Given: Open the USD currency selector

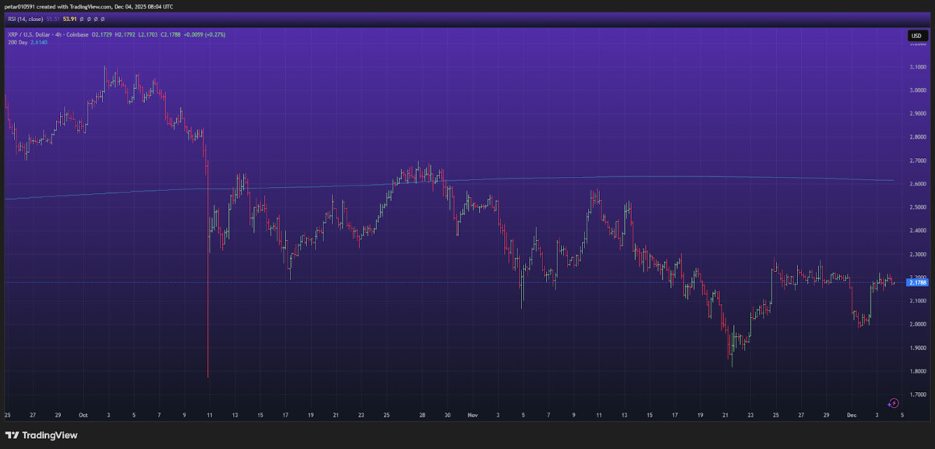Looking at the screenshot, I should [x=916, y=36].
